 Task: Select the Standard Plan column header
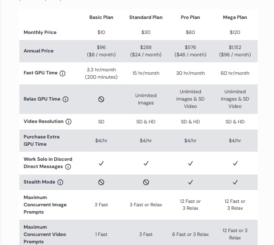[146, 18]
